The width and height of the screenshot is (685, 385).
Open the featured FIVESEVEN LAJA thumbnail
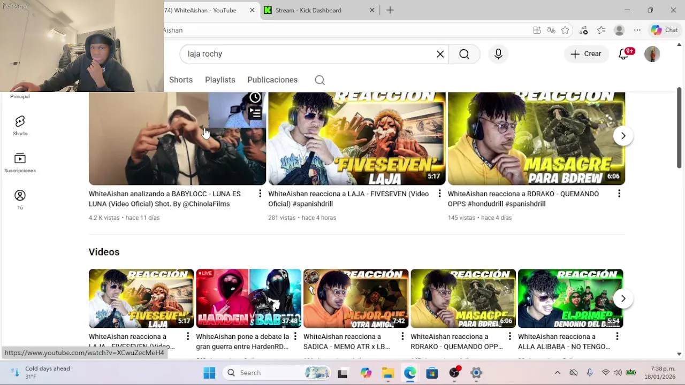(x=357, y=138)
